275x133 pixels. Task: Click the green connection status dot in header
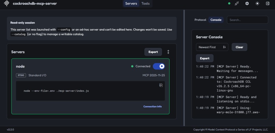[x=229, y=3]
